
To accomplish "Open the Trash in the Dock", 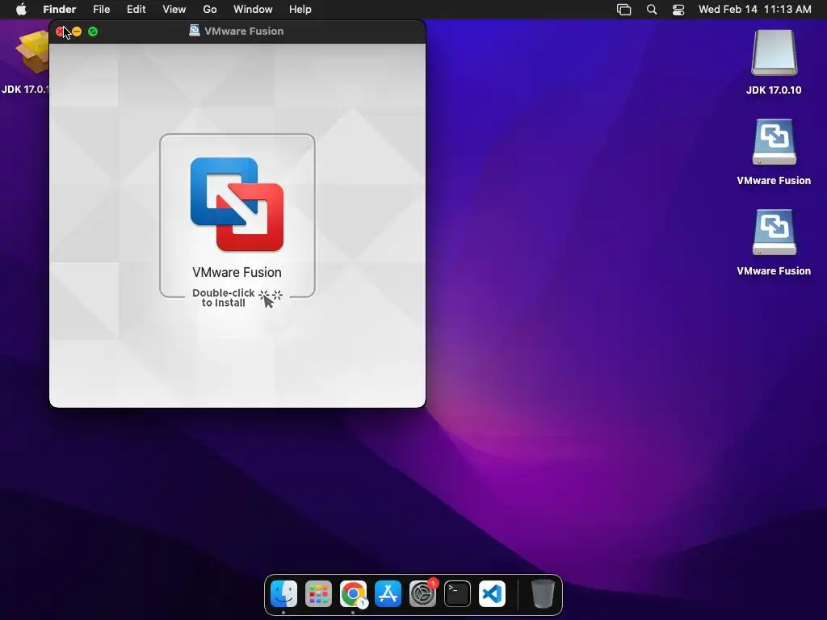I will point(543,594).
